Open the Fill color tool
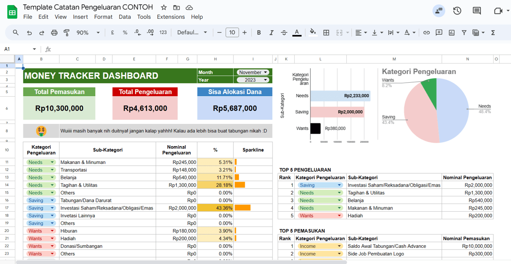Viewport: 511px width, 264px height. (x=313, y=32)
